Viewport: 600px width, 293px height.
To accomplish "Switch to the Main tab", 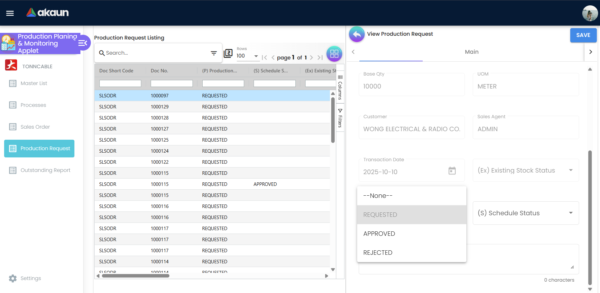I will coord(471,52).
